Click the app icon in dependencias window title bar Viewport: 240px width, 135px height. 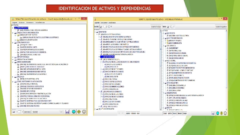pos(95,19)
